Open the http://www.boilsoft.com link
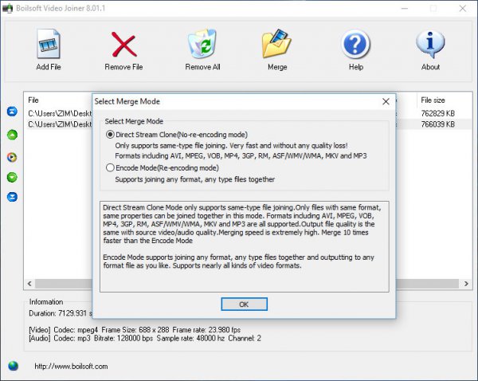478x381 pixels. pos(71,367)
